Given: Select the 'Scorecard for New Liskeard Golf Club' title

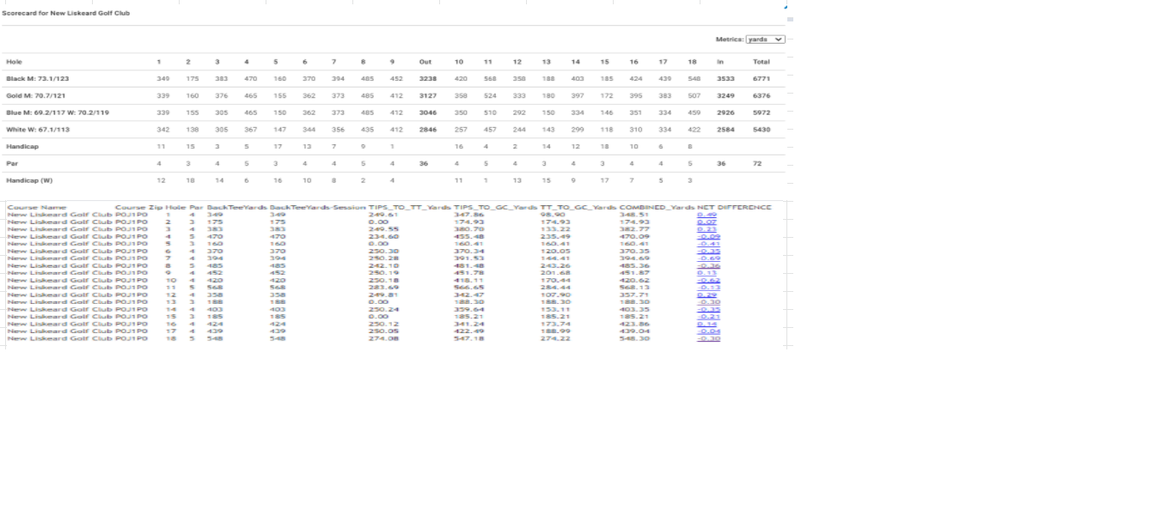Looking at the screenshot, I should pos(66,14).
